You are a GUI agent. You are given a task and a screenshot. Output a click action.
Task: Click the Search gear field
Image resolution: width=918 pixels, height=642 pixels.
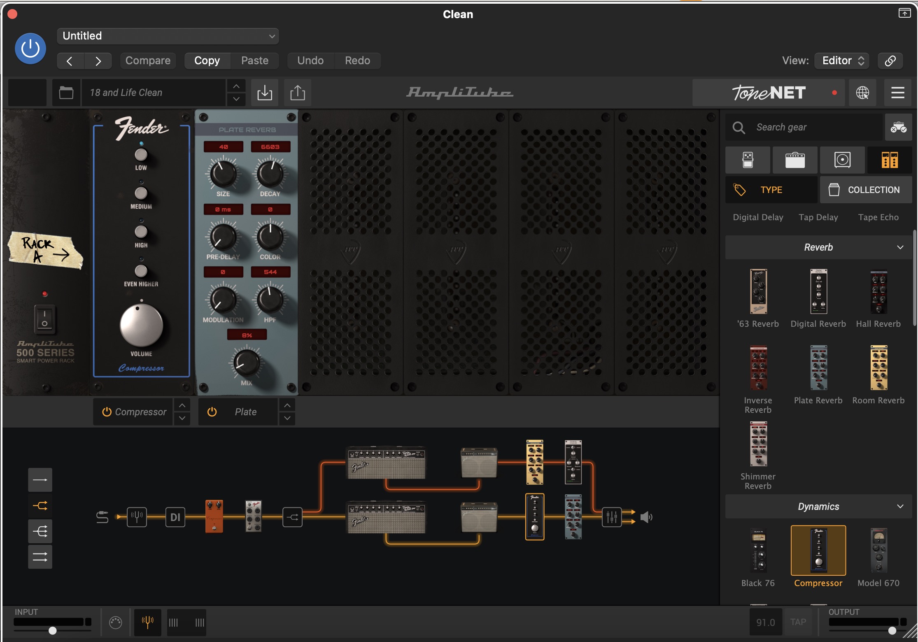(x=804, y=127)
